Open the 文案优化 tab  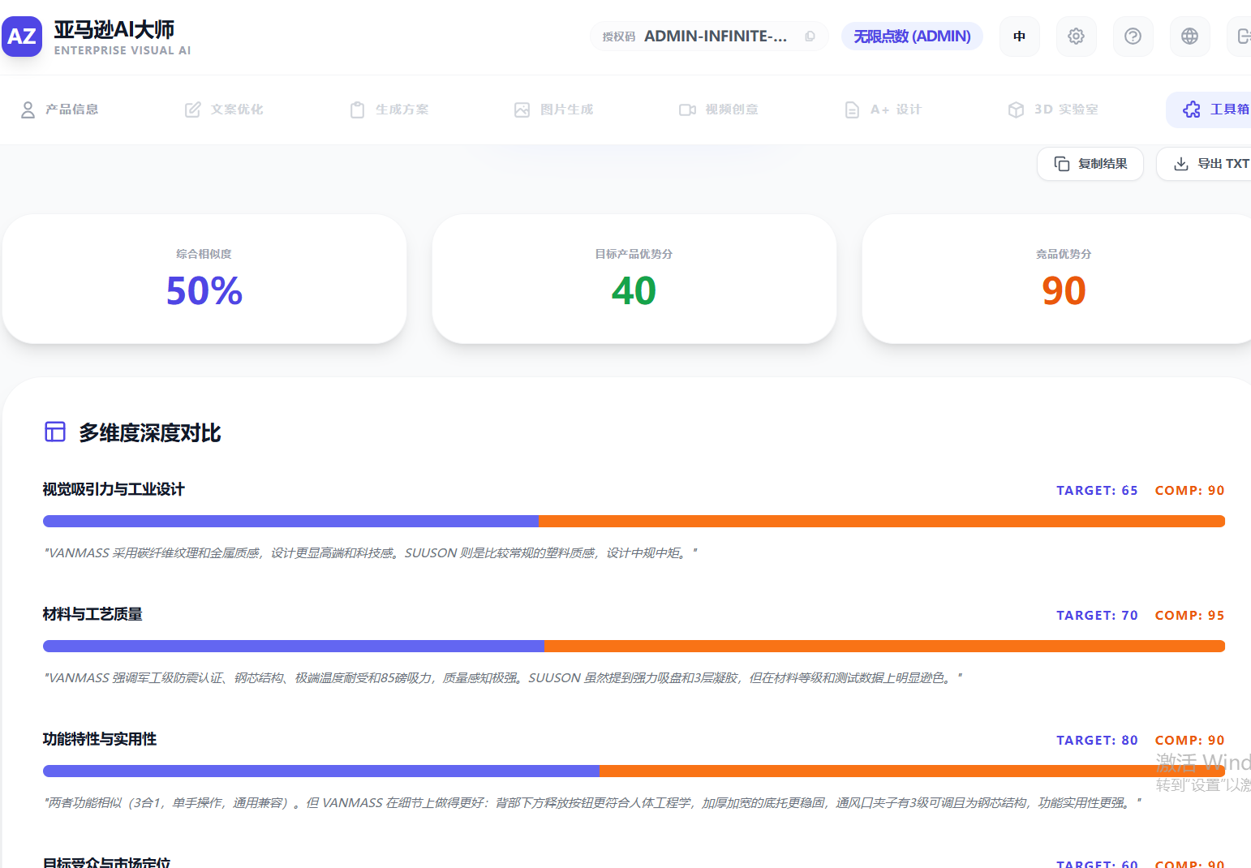225,110
